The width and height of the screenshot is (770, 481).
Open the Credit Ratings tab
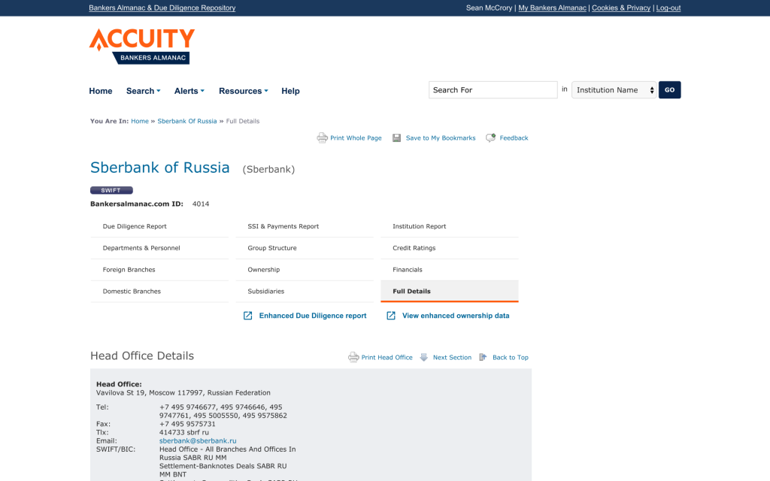[450, 248]
